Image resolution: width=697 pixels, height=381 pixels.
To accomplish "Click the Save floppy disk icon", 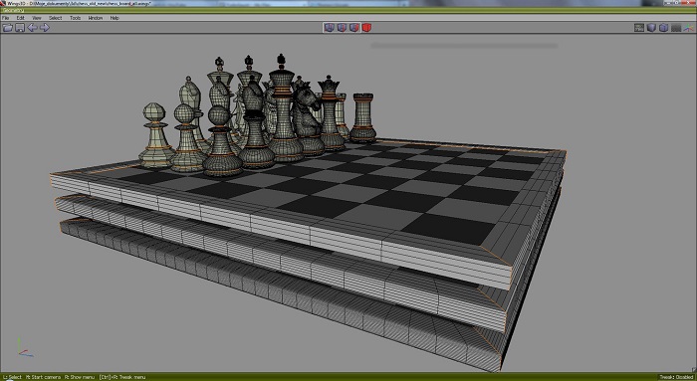I will click(20, 28).
